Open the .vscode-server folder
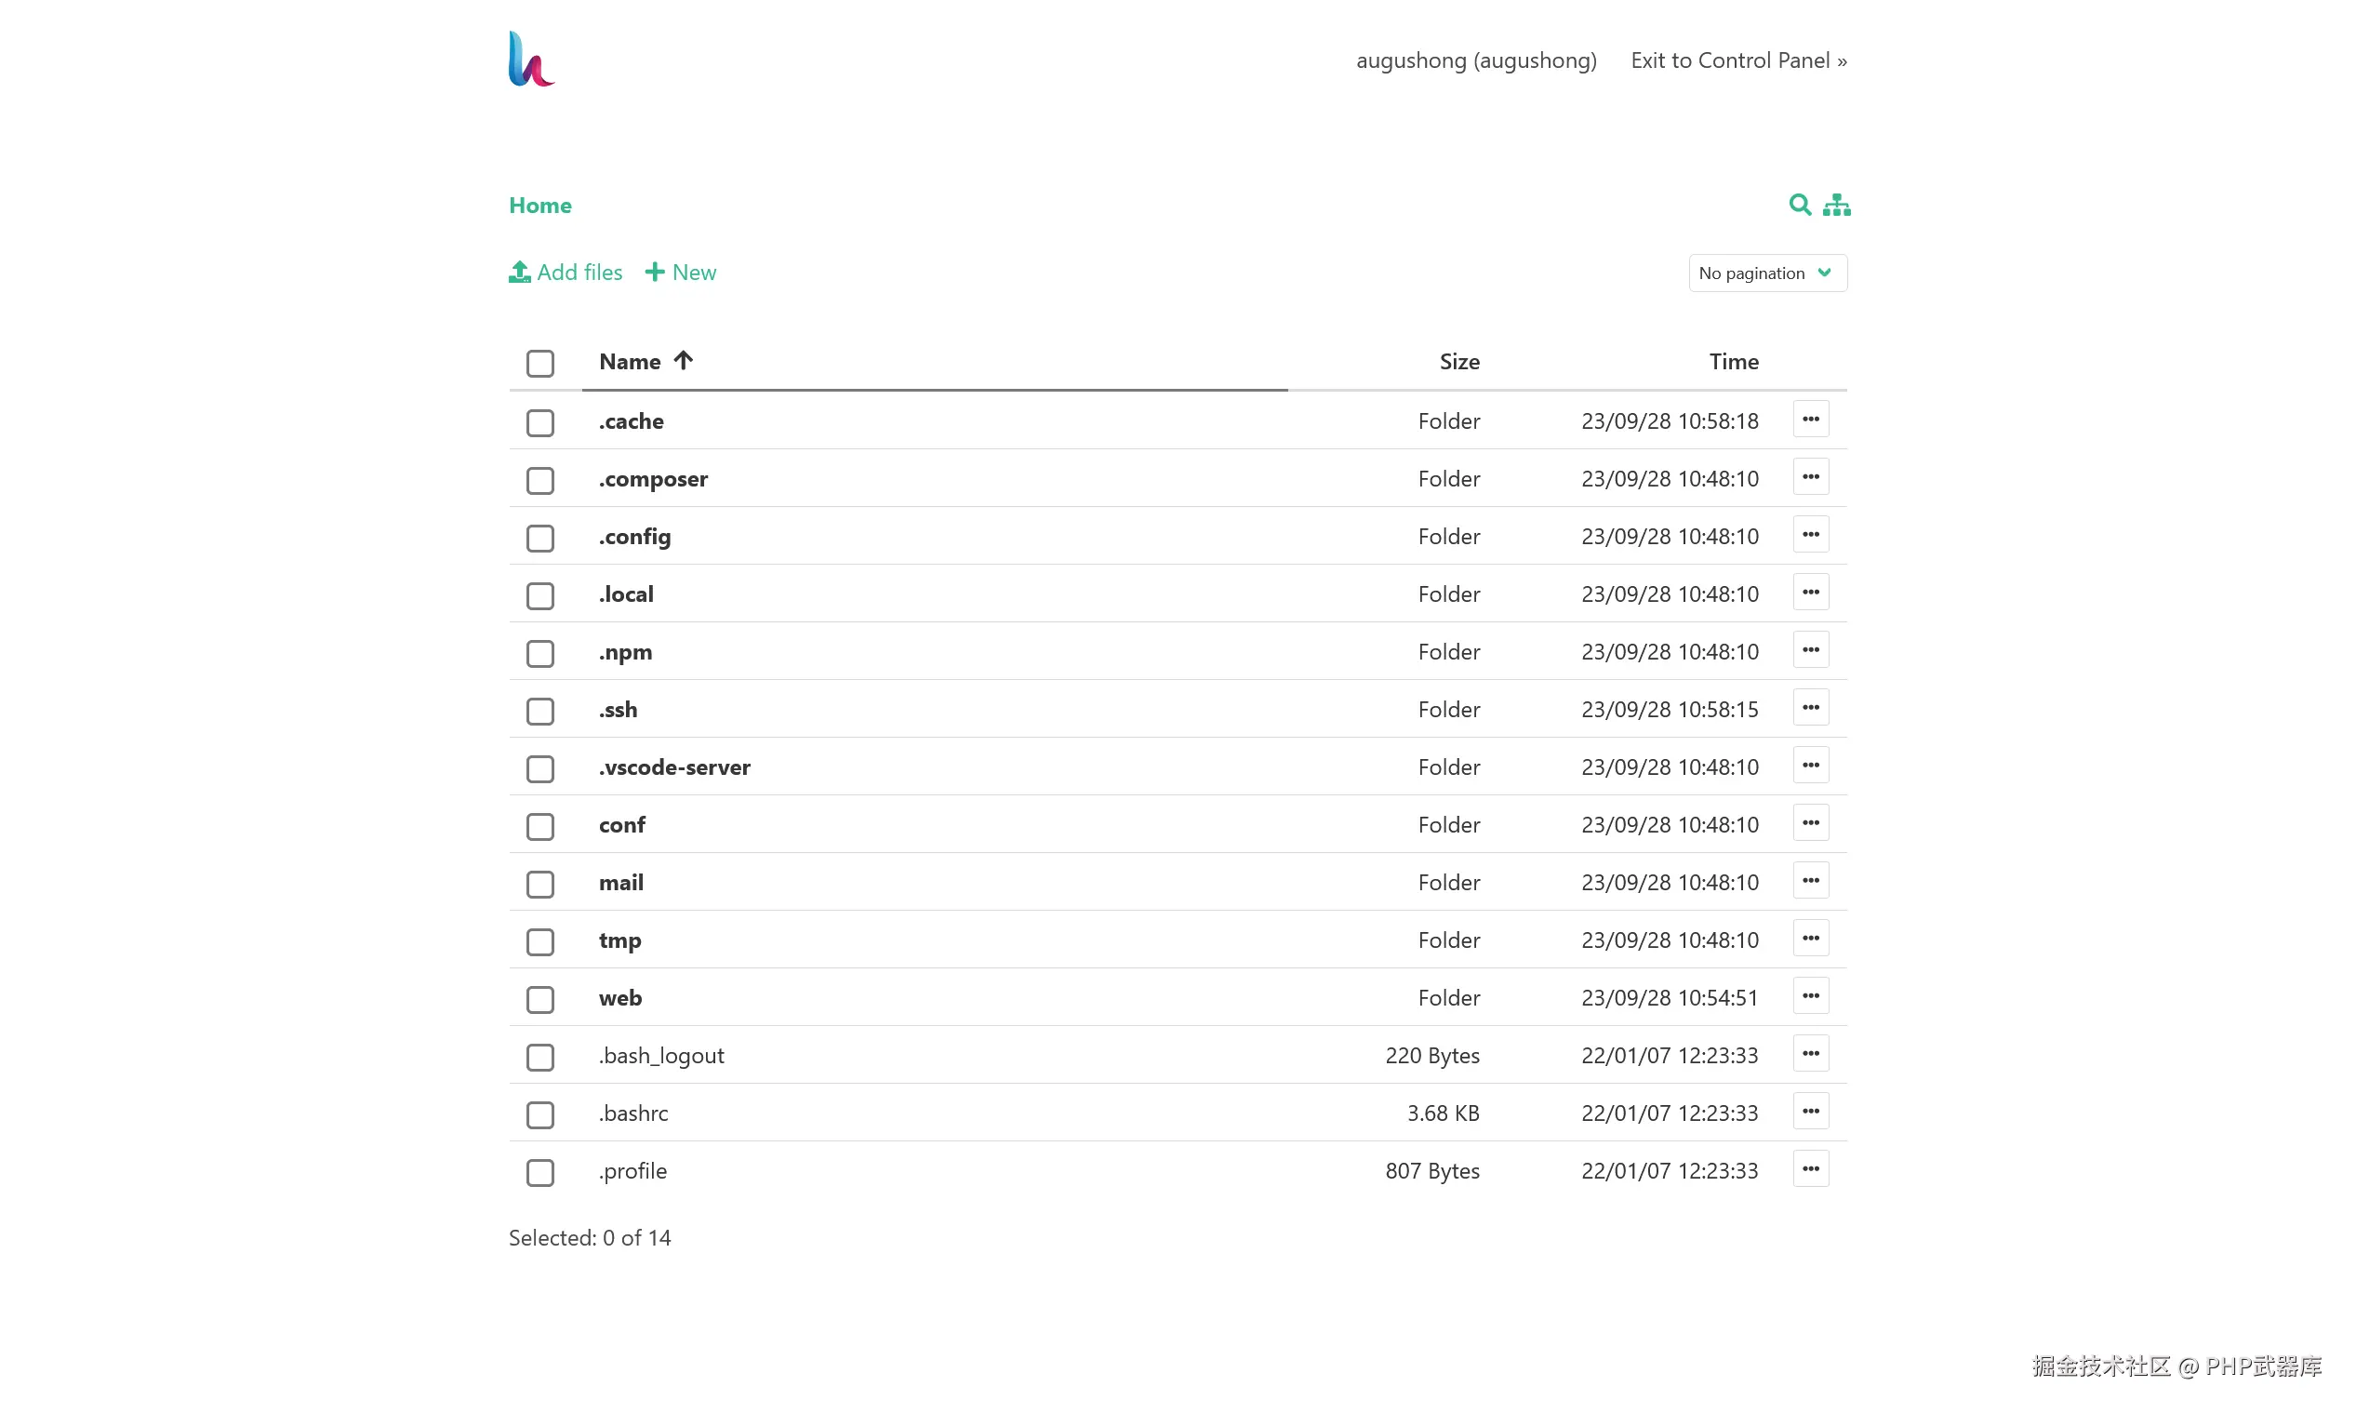This screenshot has height=1413, width=2356. click(x=674, y=767)
